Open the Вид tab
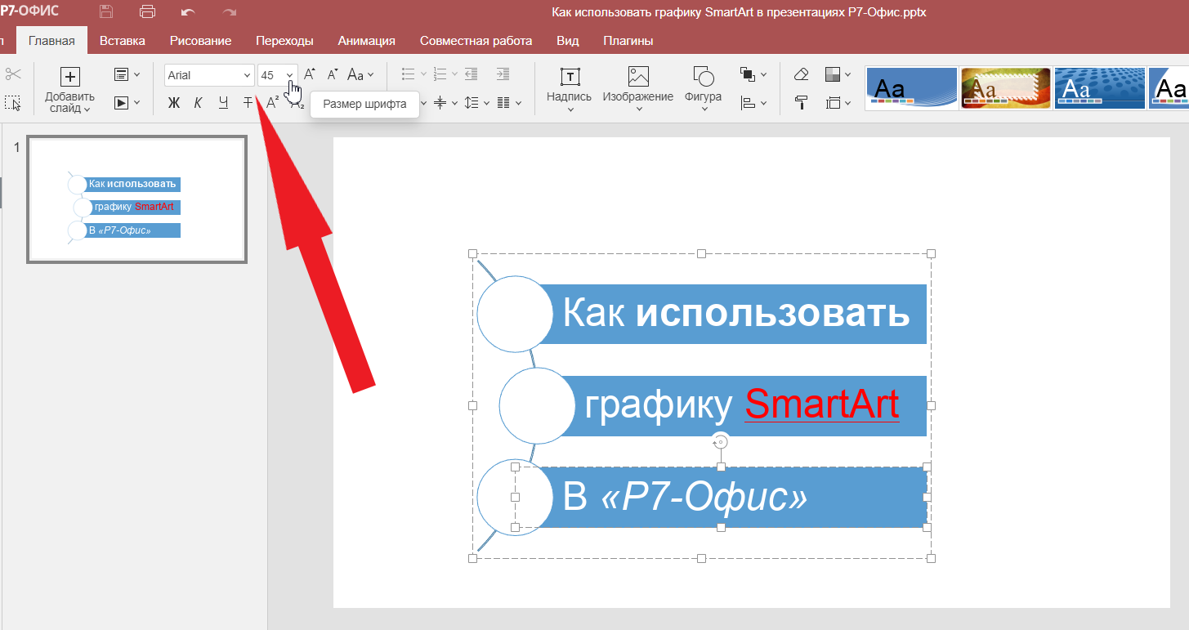The height and width of the screenshot is (630, 1189). click(568, 41)
